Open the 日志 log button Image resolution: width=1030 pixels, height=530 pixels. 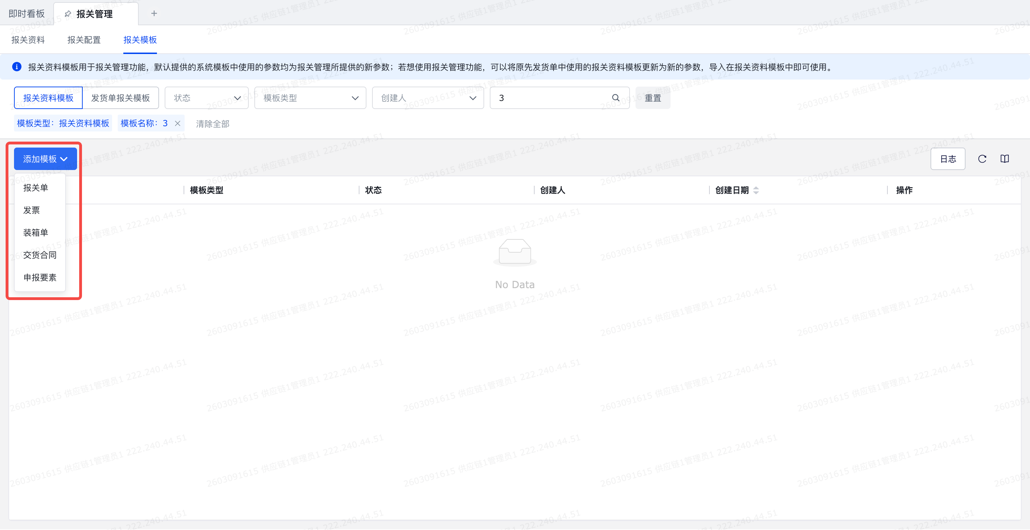coord(947,159)
